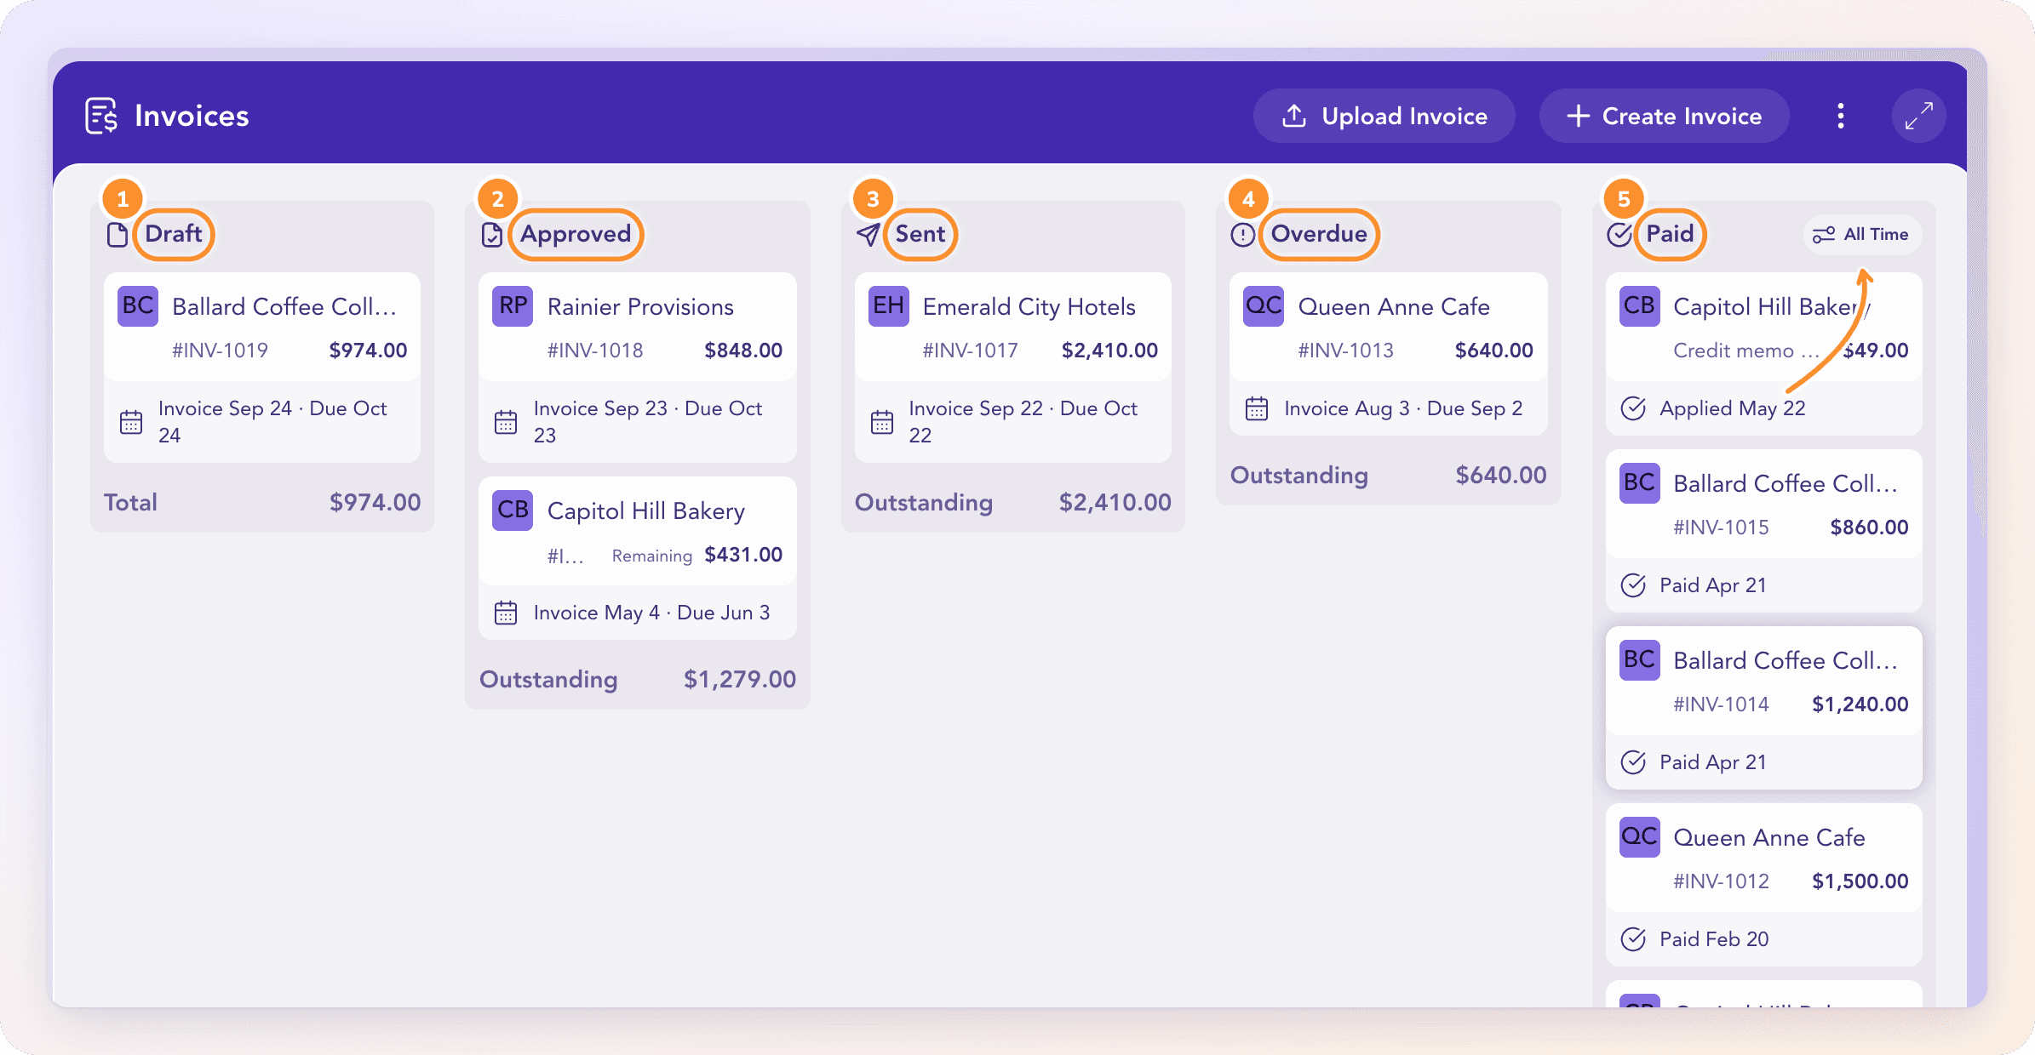Click Overdue Outstanding $640.00 total
The width and height of the screenshot is (2035, 1055).
pos(1389,475)
